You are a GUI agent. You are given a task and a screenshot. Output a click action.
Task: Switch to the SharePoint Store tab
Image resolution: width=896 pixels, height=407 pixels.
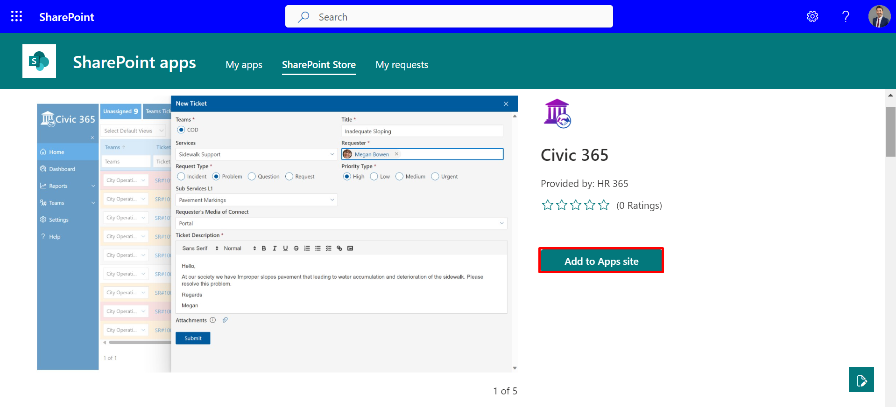(x=319, y=65)
